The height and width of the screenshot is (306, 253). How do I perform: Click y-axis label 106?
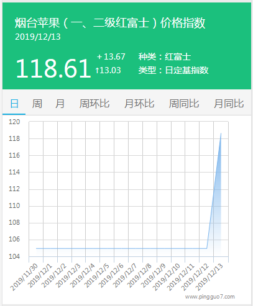(14, 240)
